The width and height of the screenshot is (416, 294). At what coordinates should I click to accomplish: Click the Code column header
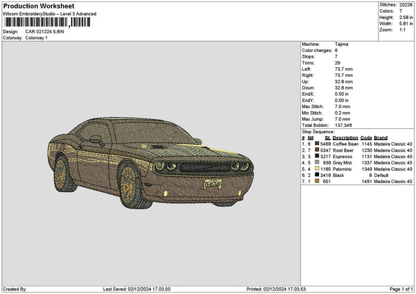[366, 137]
